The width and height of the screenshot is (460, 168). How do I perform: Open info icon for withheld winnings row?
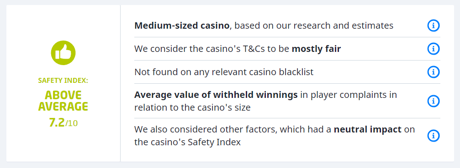[x=434, y=101]
